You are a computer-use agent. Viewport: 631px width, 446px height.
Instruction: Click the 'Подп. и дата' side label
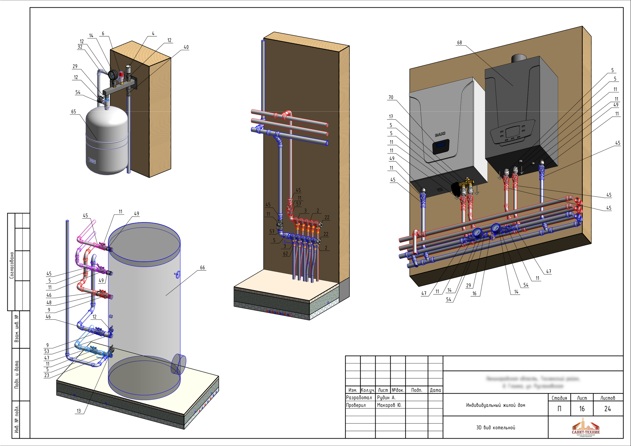[17, 374]
